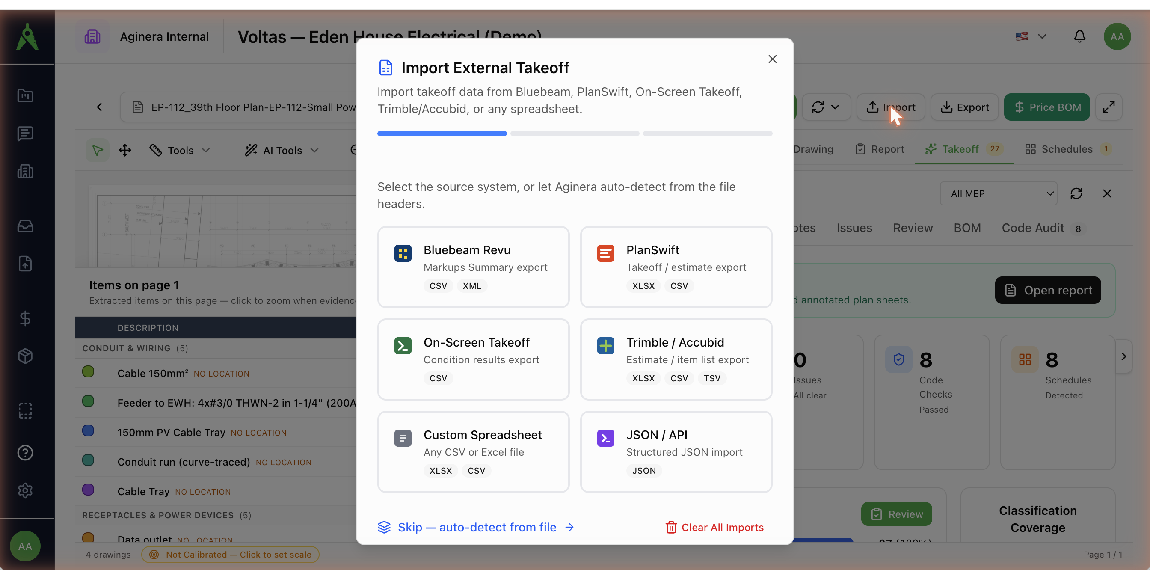Select the move pan tool
Image resolution: width=1150 pixels, height=570 pixels.
point(125,150)
